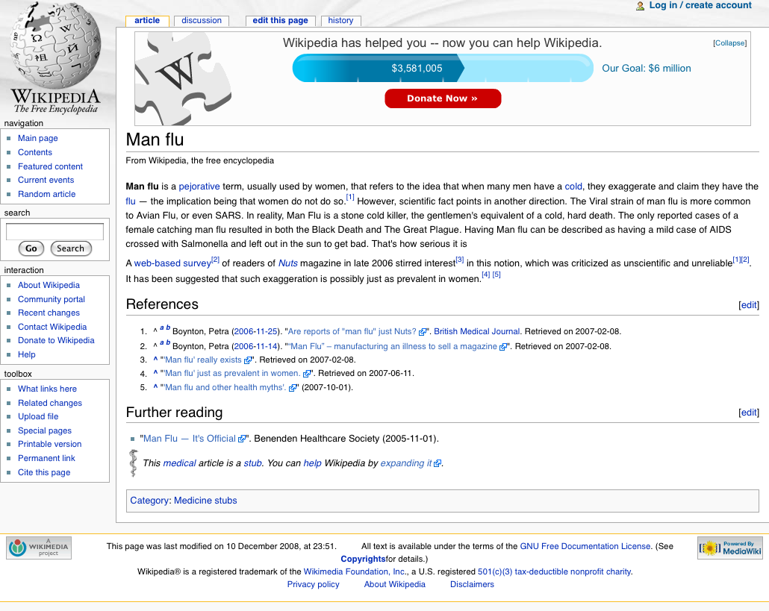Open Permanent link in toolbox
Image resolution: width=769 pixels, height=611 pixels.
coord(46,459)
